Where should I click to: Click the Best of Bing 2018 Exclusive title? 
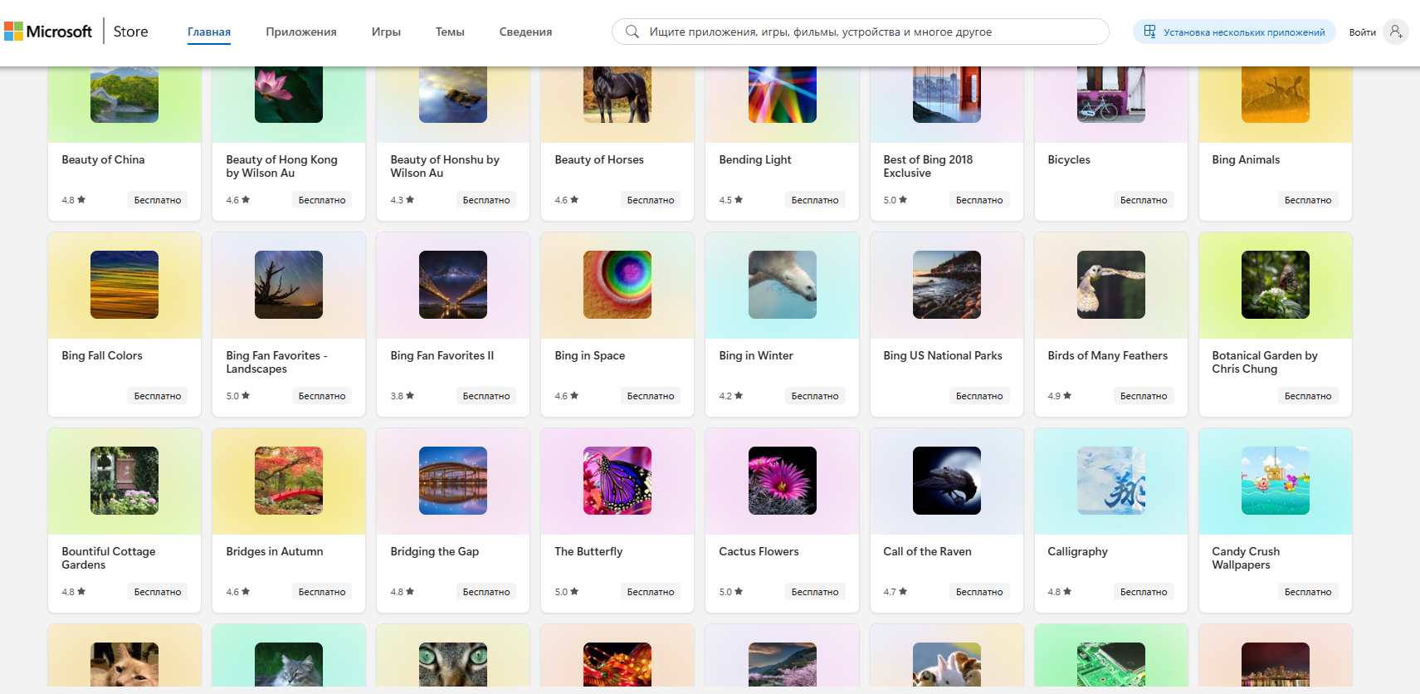[x=928, y=166]
